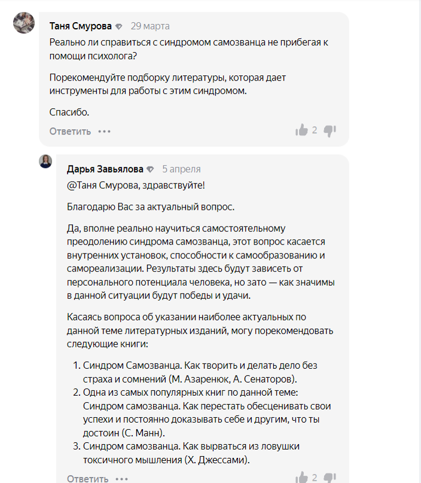Like Таня Смурова's comment with thumbs up

coord(301,130)
